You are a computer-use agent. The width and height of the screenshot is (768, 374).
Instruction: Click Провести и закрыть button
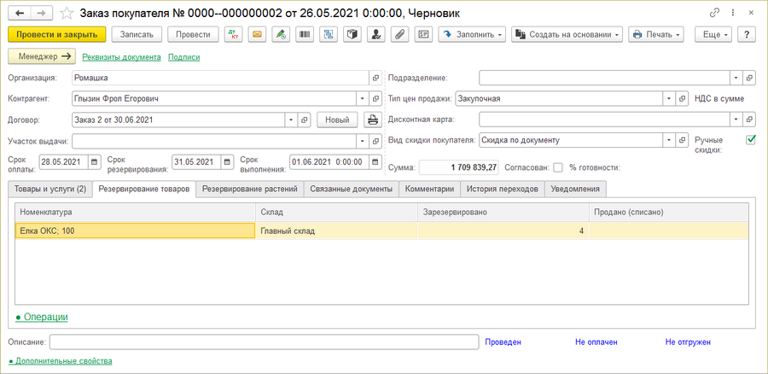57,35
